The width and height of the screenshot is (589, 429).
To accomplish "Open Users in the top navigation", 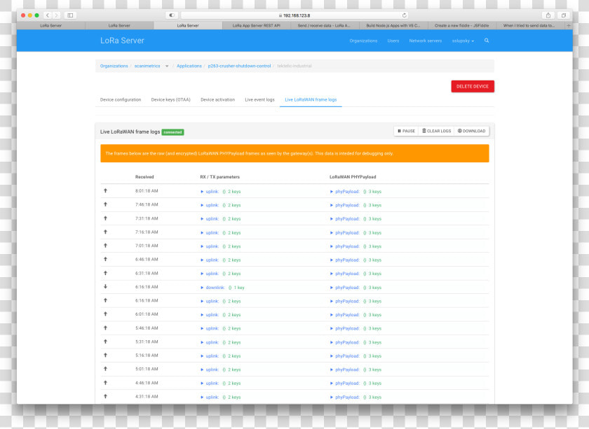I will (393, 41).
